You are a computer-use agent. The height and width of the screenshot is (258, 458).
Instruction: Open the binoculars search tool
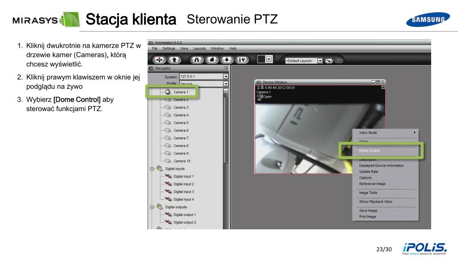pyautogui.click(x=197, y=60)
